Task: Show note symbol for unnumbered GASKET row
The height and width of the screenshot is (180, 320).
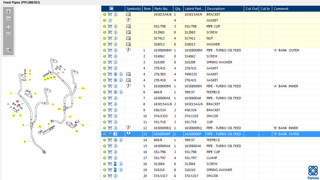Action: tap(128, 20)
